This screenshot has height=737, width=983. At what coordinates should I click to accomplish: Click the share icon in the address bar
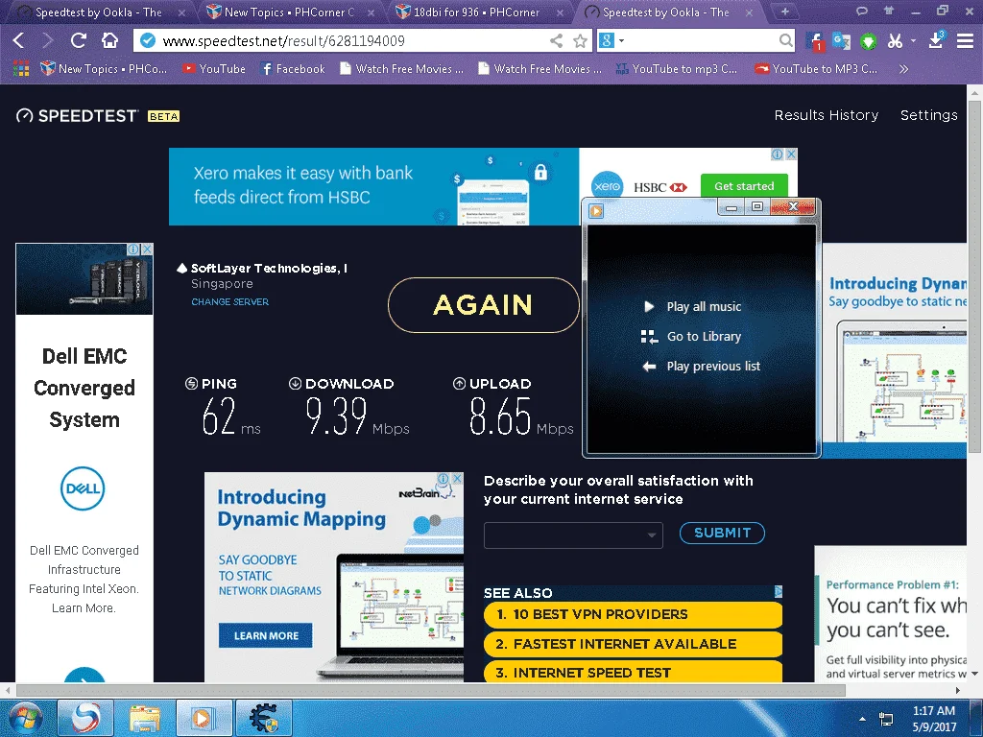556,40
